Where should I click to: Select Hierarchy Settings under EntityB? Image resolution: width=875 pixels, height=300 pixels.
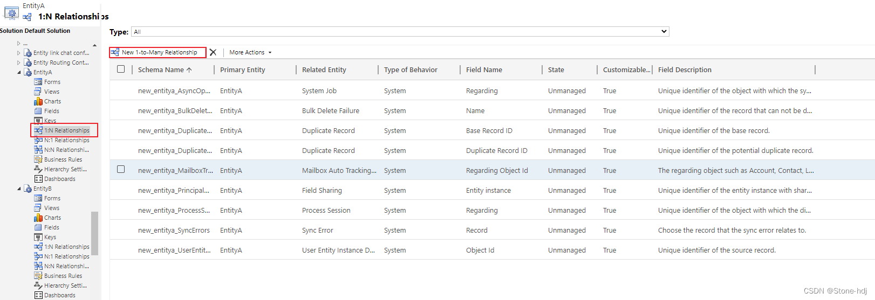tap(65, 285)
